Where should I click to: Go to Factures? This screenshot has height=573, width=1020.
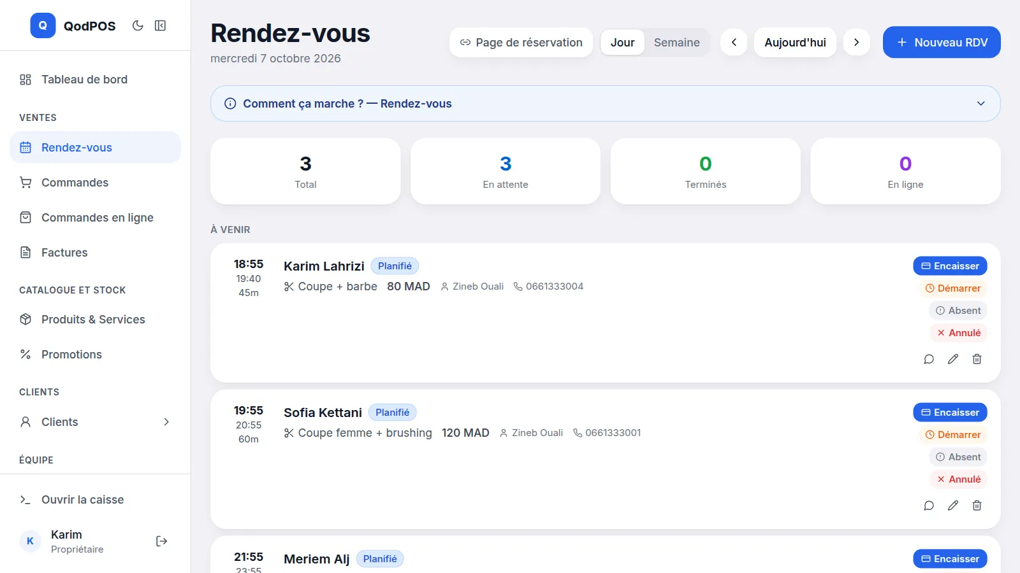[x=96, y=253]
